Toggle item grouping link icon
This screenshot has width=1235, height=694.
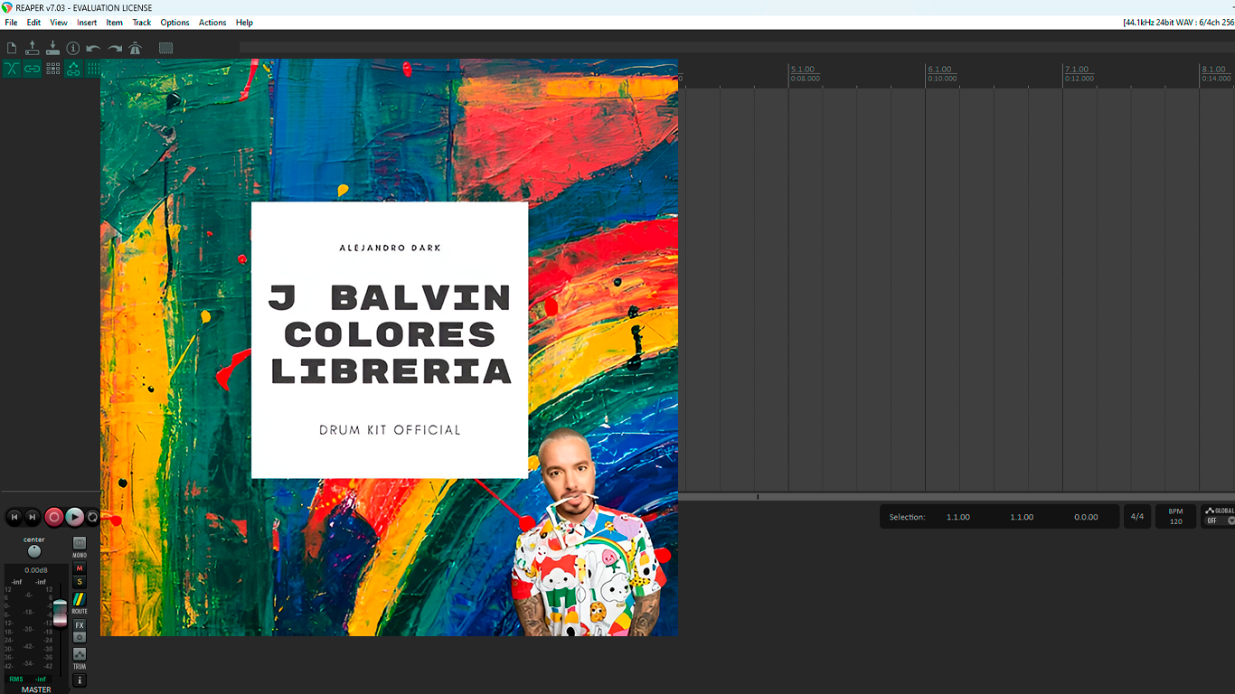33,69
